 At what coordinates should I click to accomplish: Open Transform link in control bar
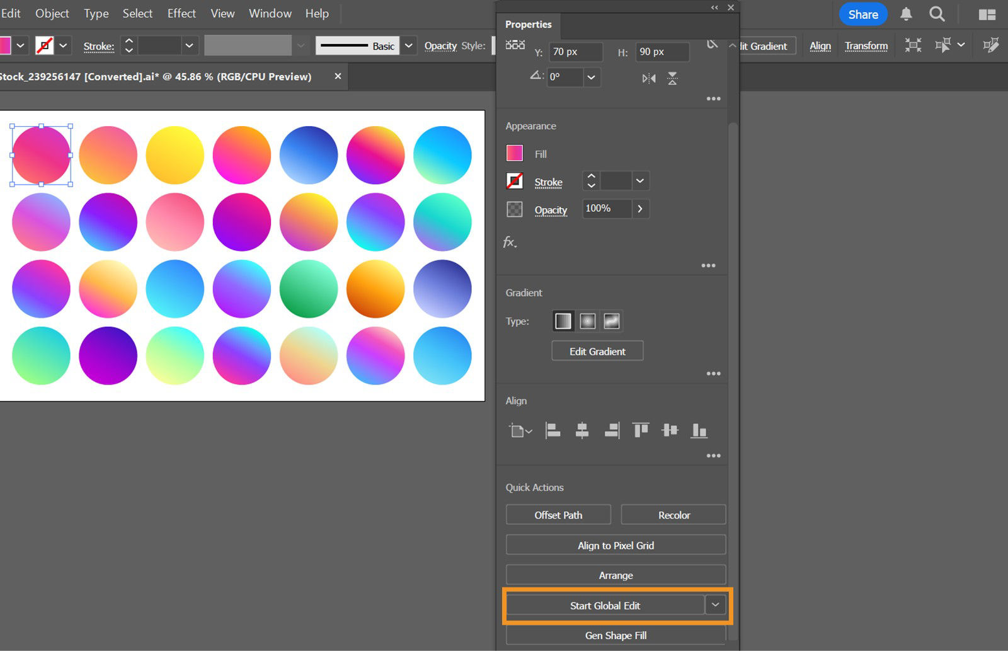(866, 45)
